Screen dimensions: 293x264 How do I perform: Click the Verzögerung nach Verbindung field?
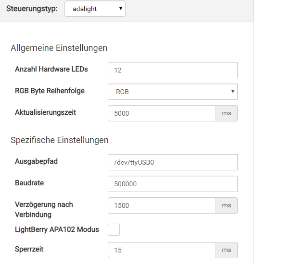pos(162,205)
